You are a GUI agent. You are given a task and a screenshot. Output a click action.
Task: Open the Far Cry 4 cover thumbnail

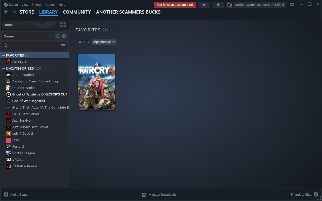[x=96, y=82]
